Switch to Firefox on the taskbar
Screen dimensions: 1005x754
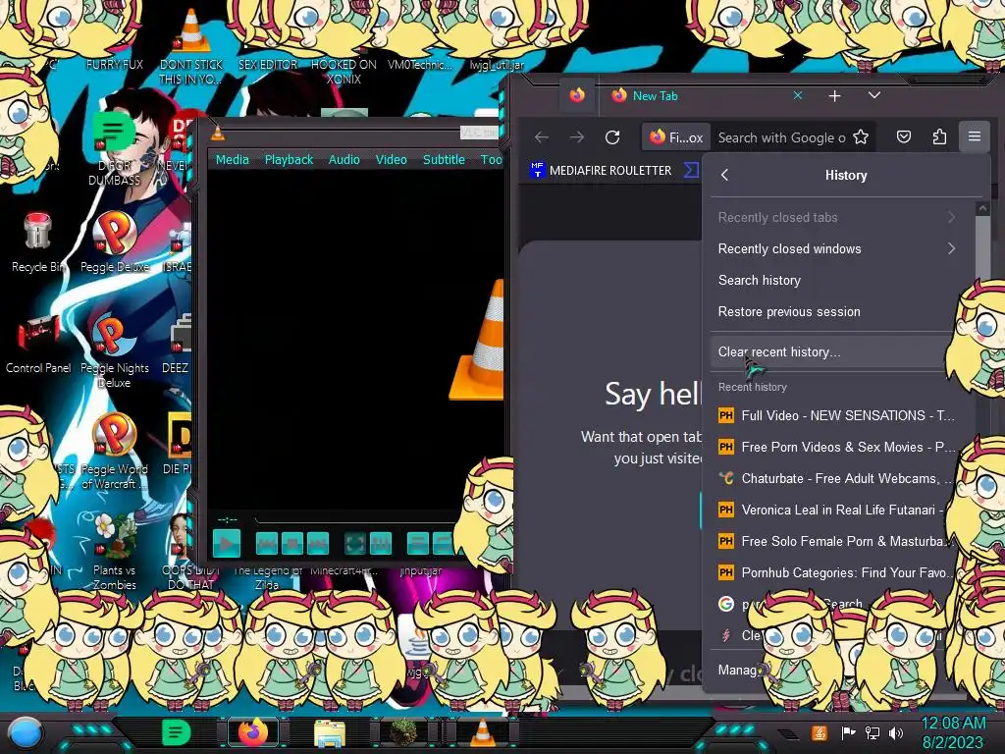coord(253,732)
